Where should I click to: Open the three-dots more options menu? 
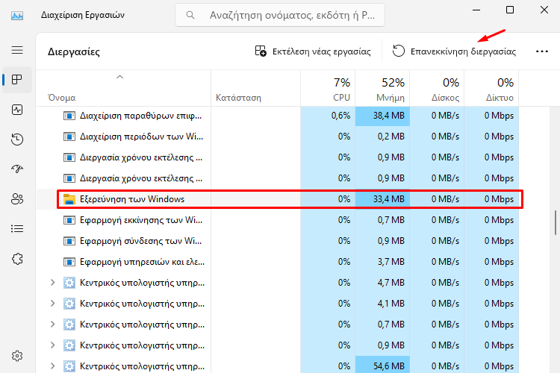(542, 51)
